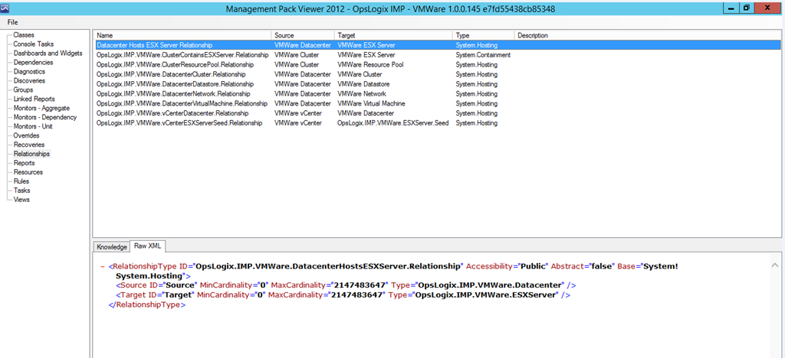Screen dimensions: 785x358
Task: Select Classes in the navigation tree
Action: [x=23, y=35]
